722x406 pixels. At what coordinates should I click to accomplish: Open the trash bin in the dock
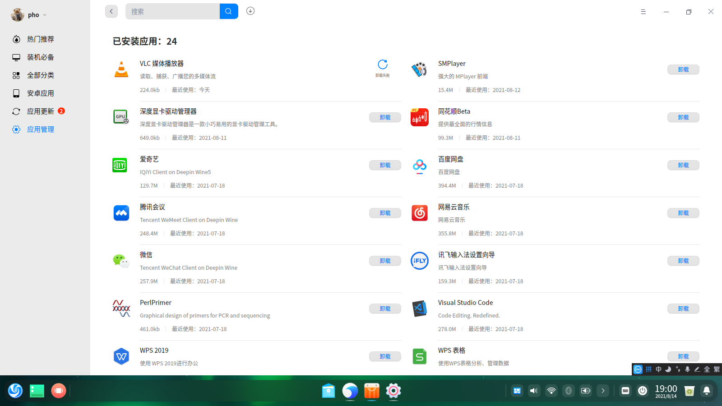coord(690,391)
